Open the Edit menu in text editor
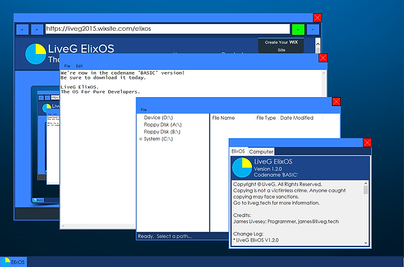The image size is (404, 267). (x=79, y=66)
